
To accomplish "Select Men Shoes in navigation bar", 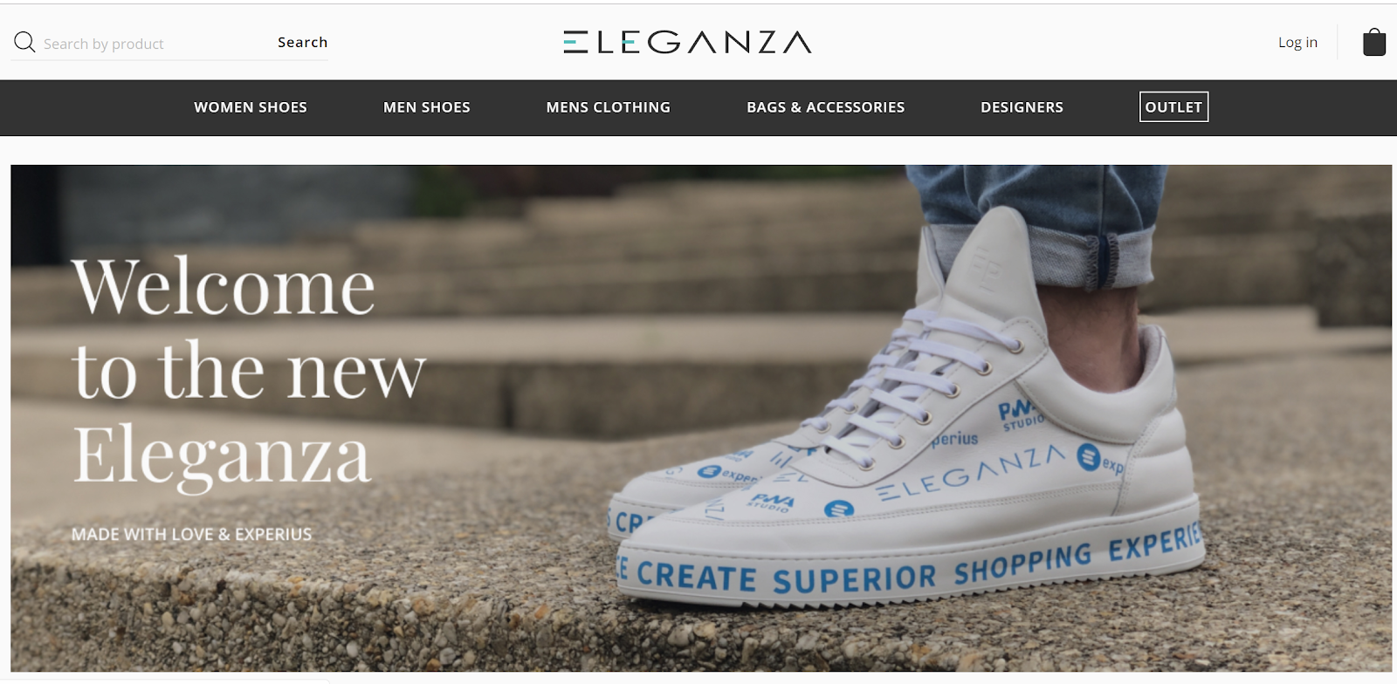I will coord(427,107).
